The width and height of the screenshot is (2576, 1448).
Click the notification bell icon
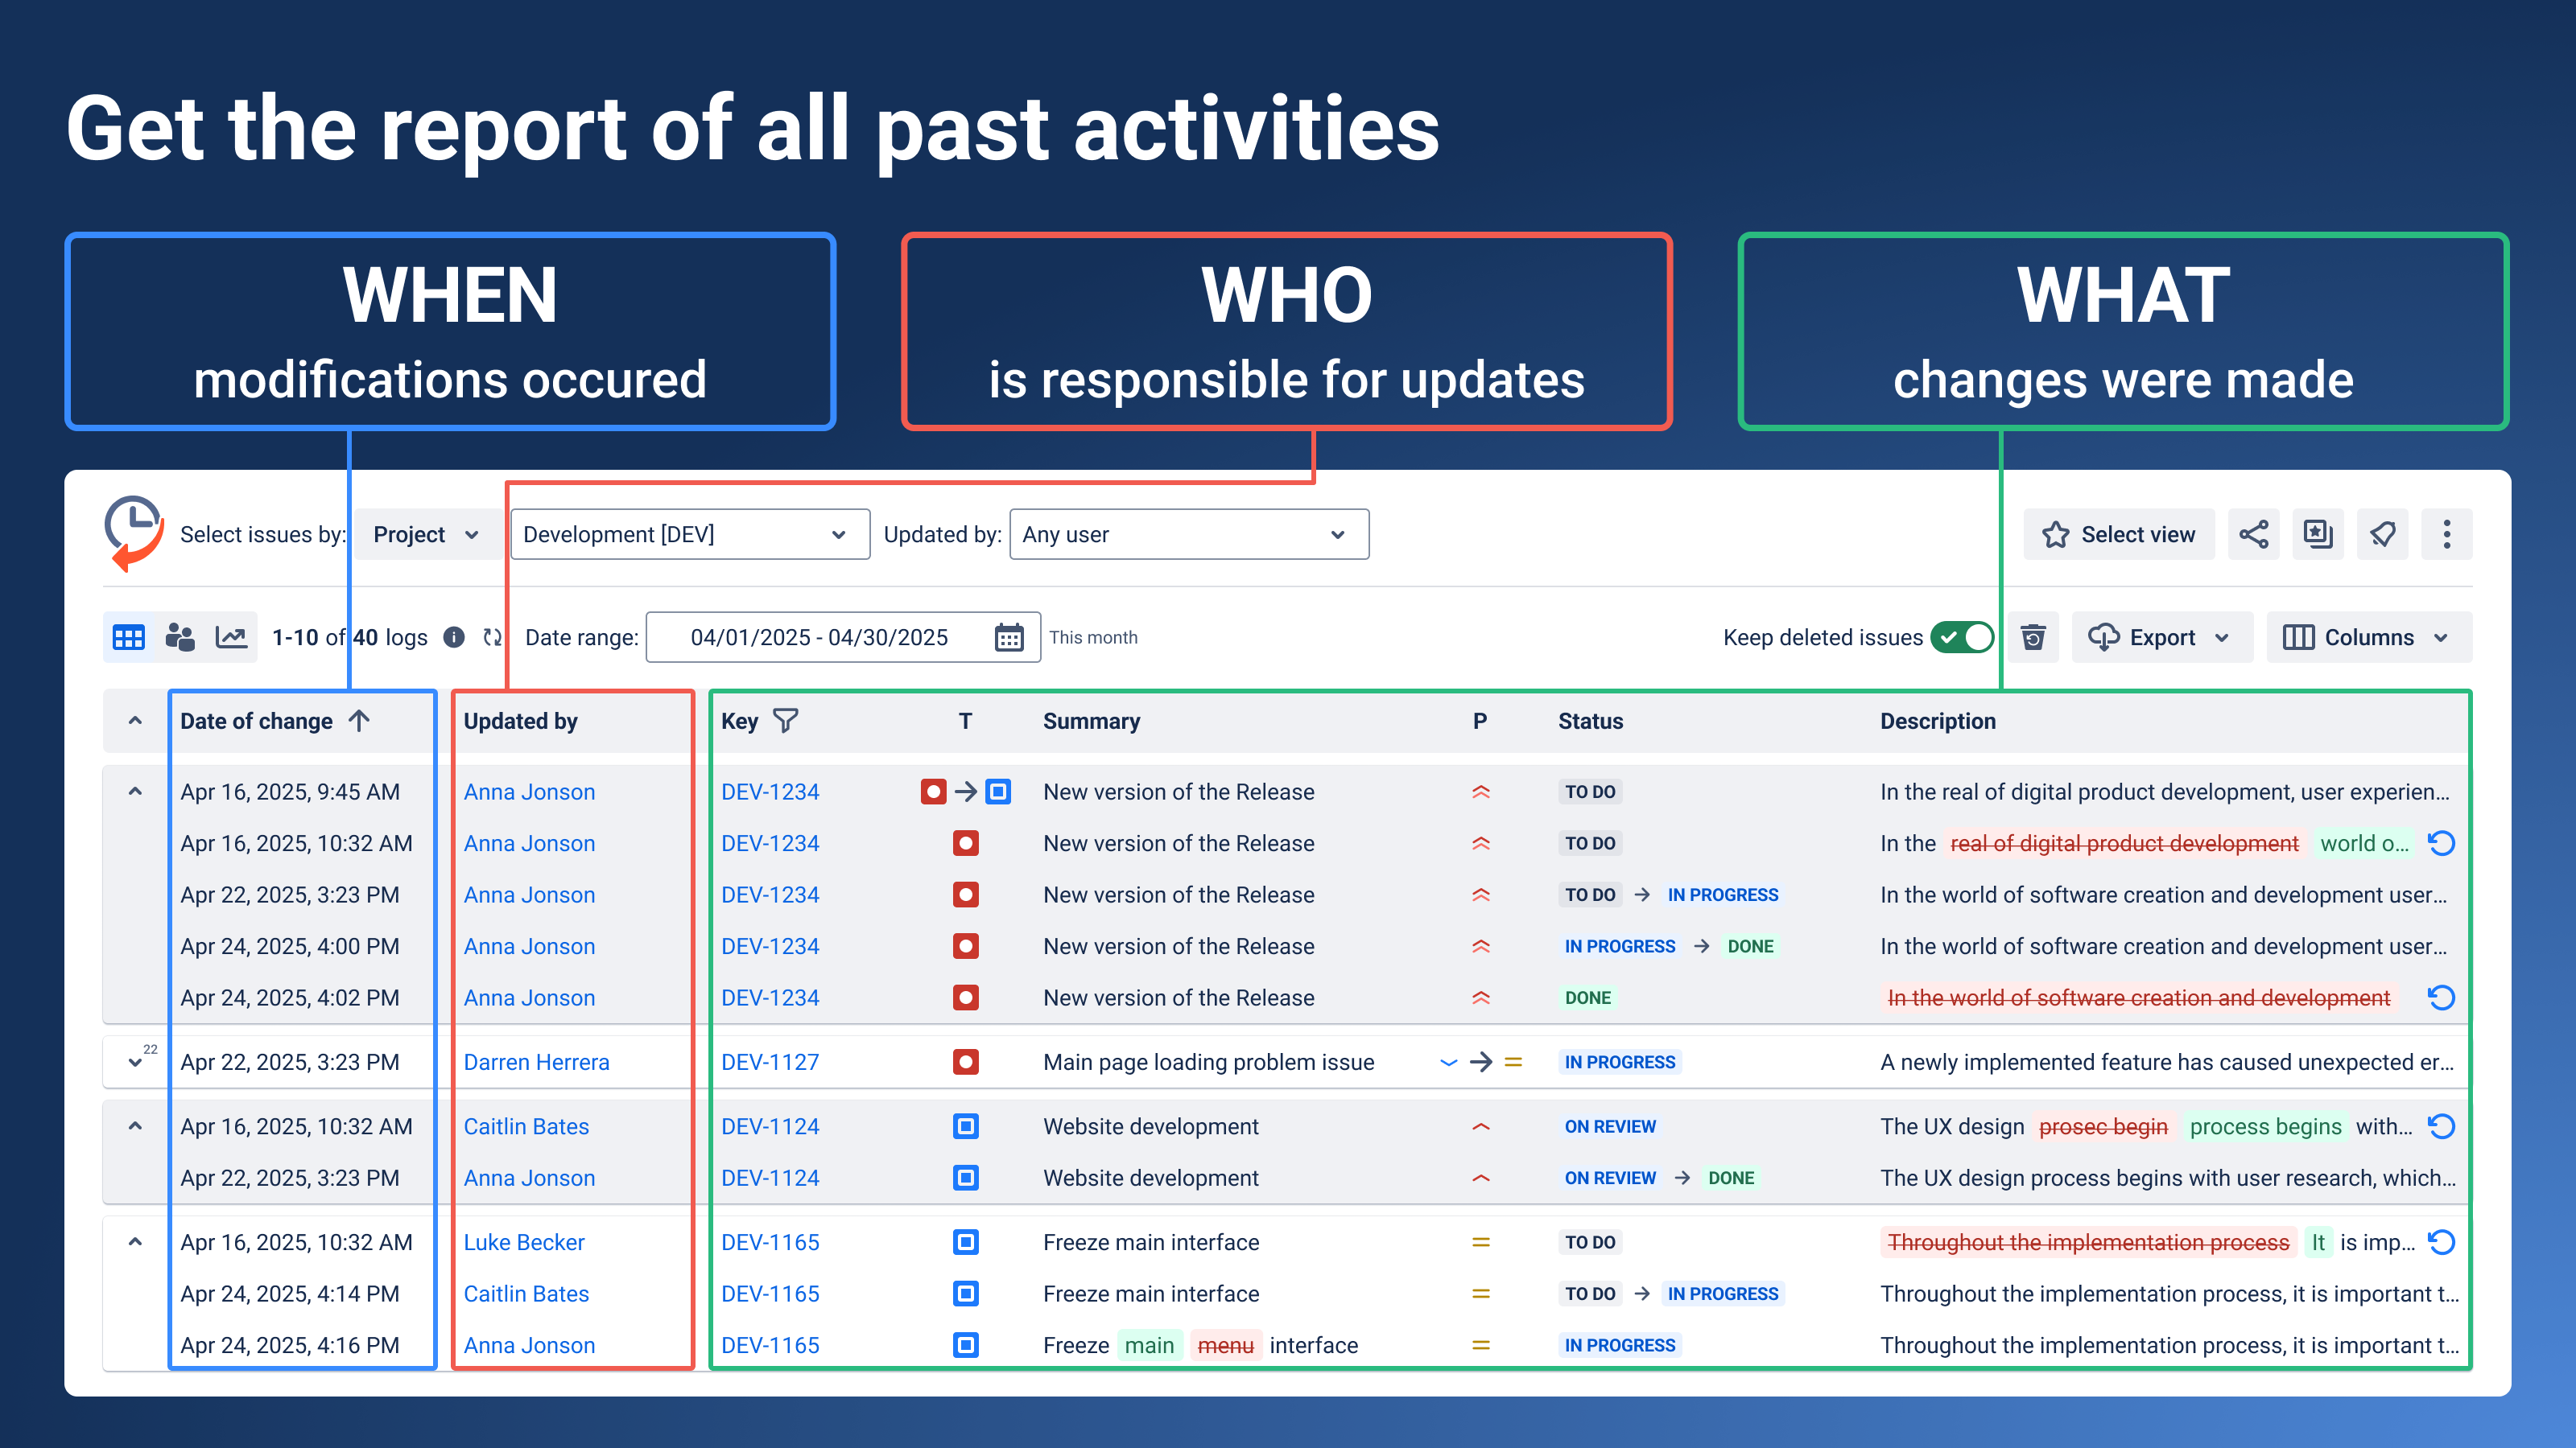[x=2383, y=533]
